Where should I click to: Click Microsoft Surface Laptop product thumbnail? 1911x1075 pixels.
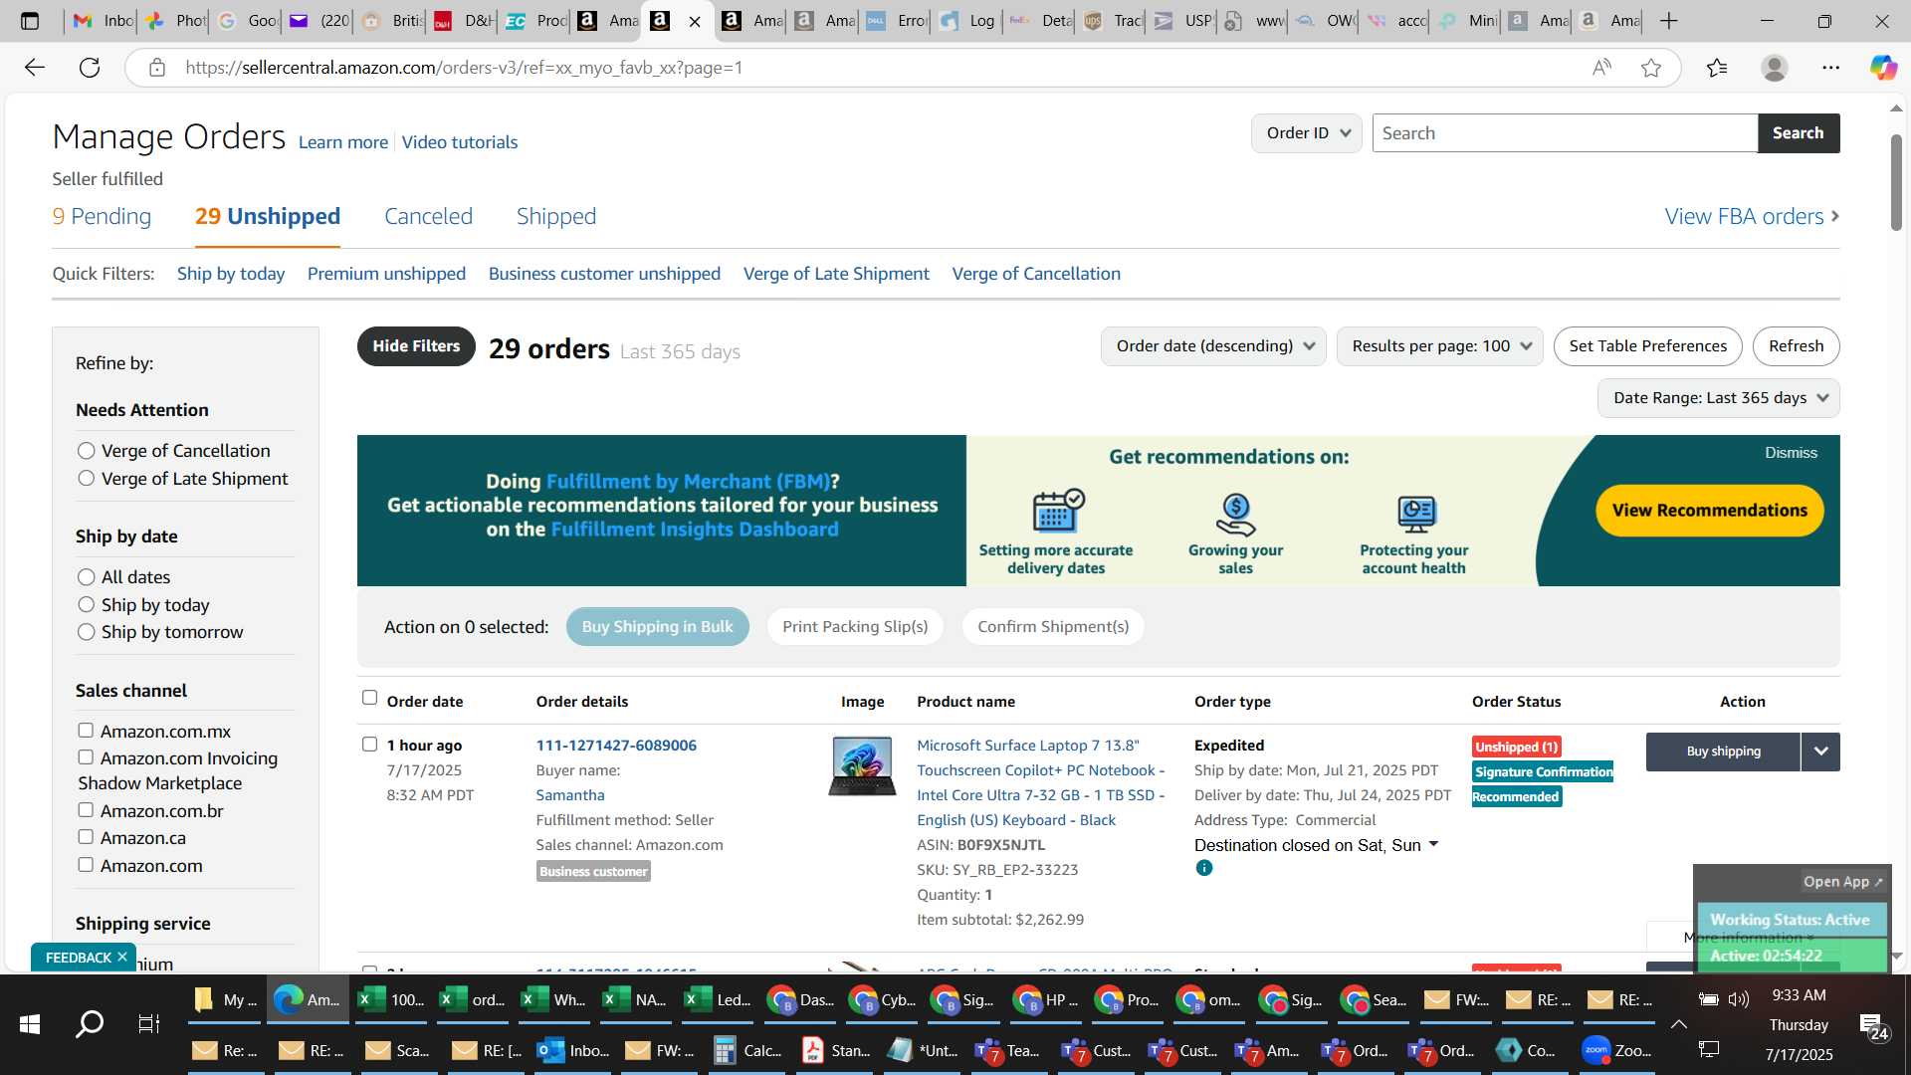coord(862,766)
